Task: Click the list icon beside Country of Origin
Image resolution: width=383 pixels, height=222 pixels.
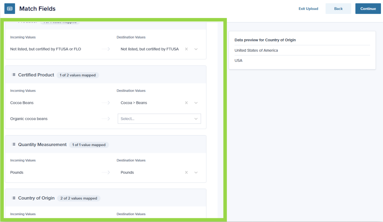Action: coord(14,198)
